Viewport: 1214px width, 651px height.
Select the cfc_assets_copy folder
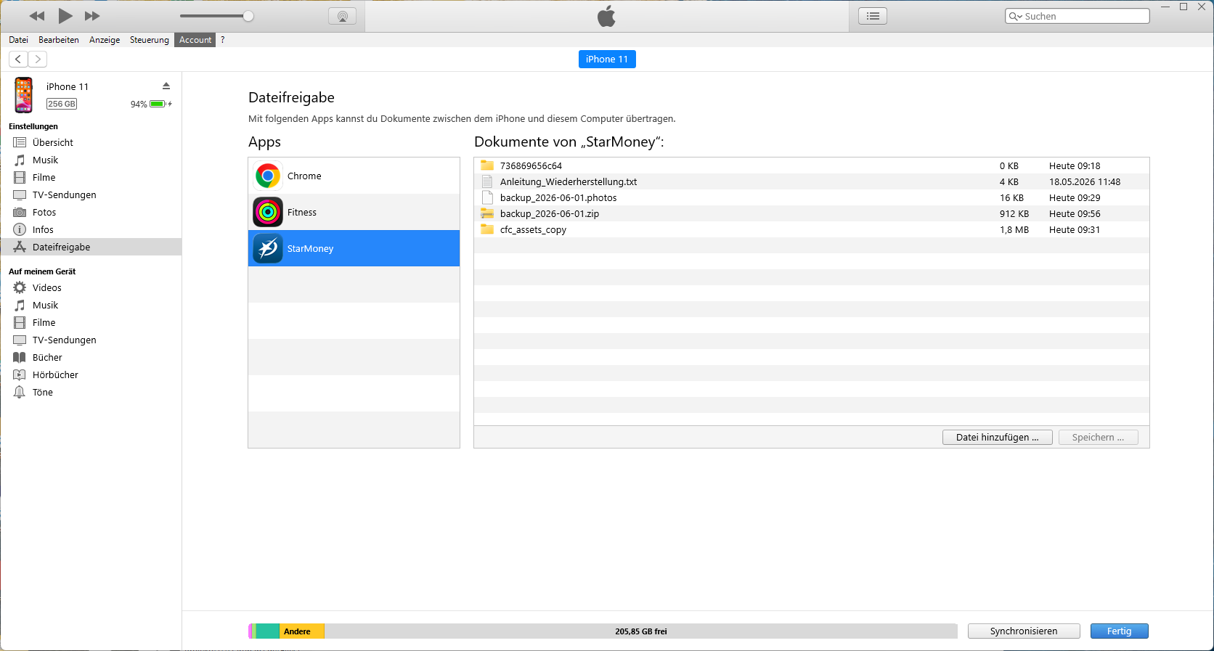(811, 229)
